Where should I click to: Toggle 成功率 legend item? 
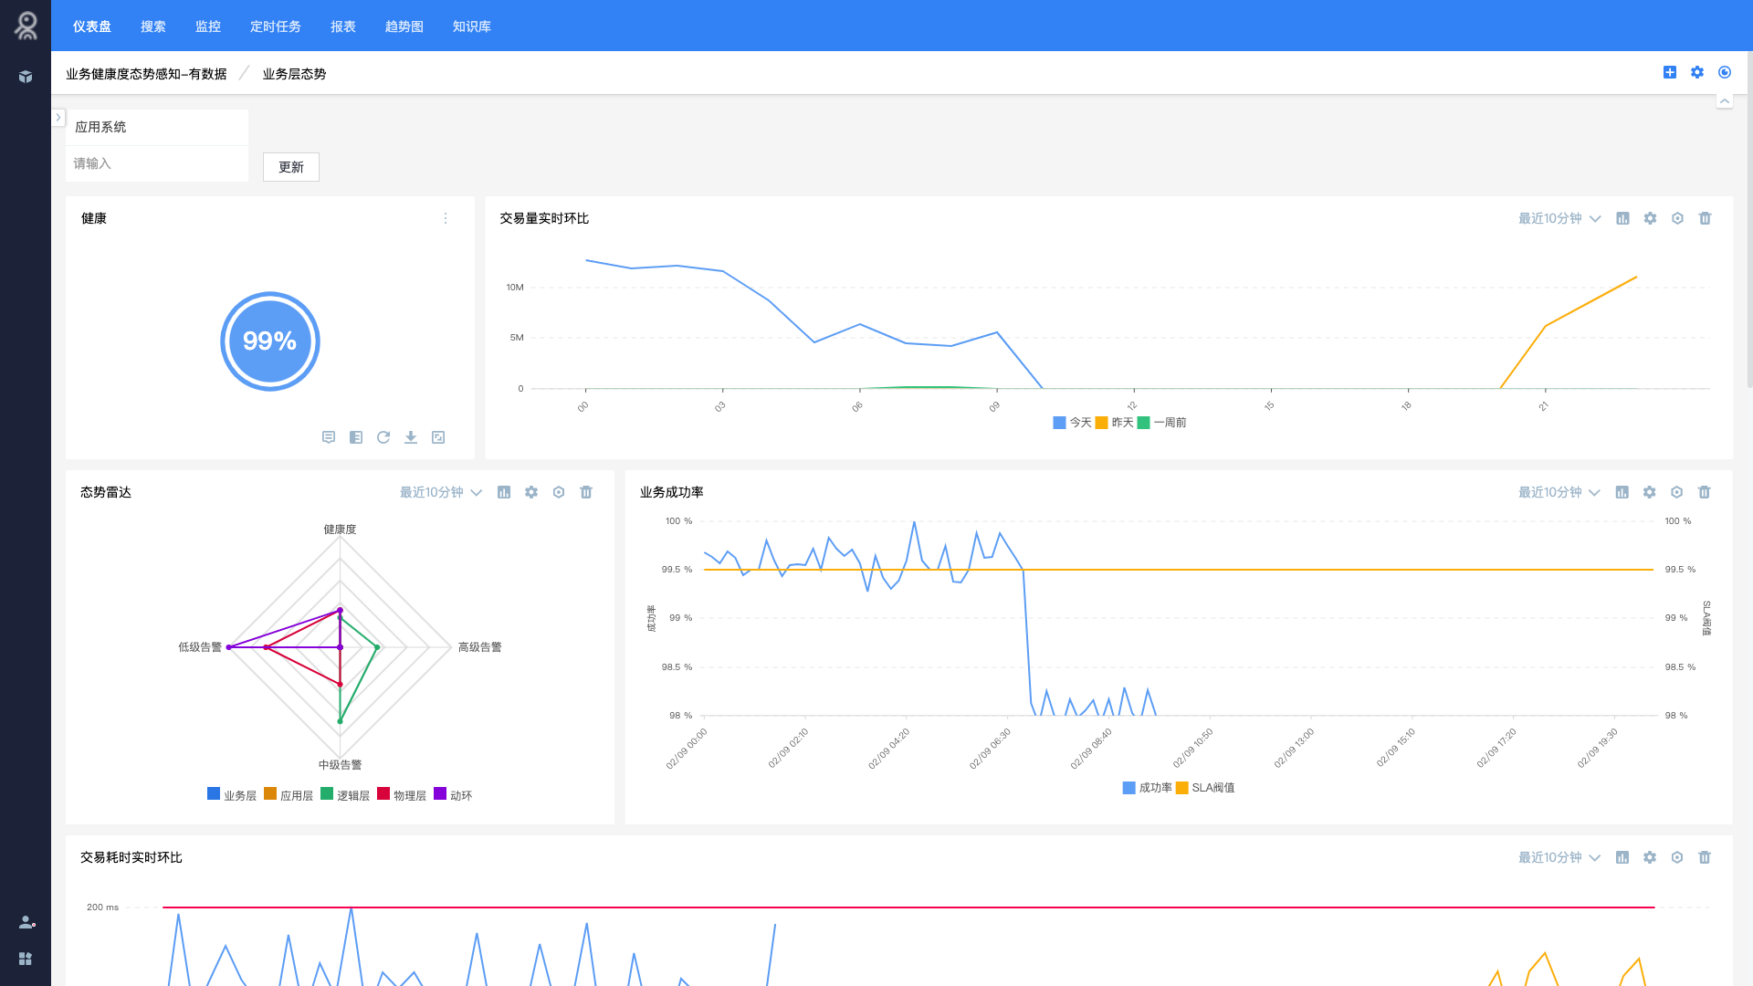1148,788
